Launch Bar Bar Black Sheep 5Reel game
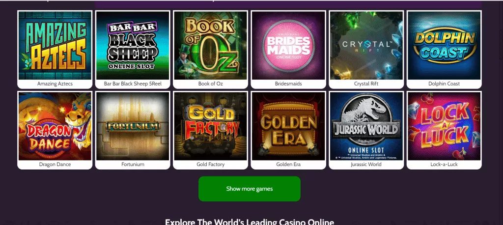This screenshot has height=225, width=503. (133, 46)
